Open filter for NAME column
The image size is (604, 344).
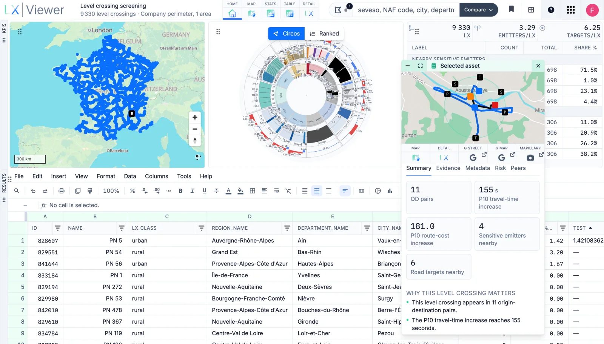click(122, 228)
